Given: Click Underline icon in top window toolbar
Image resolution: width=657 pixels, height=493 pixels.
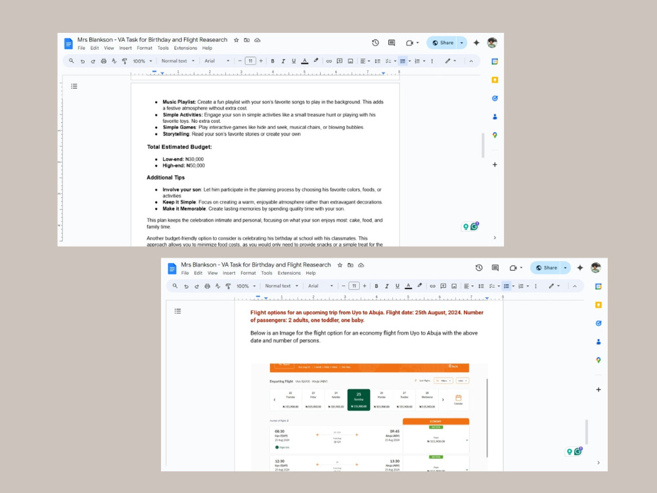Looking at the screenshot, I should [294, 61].
